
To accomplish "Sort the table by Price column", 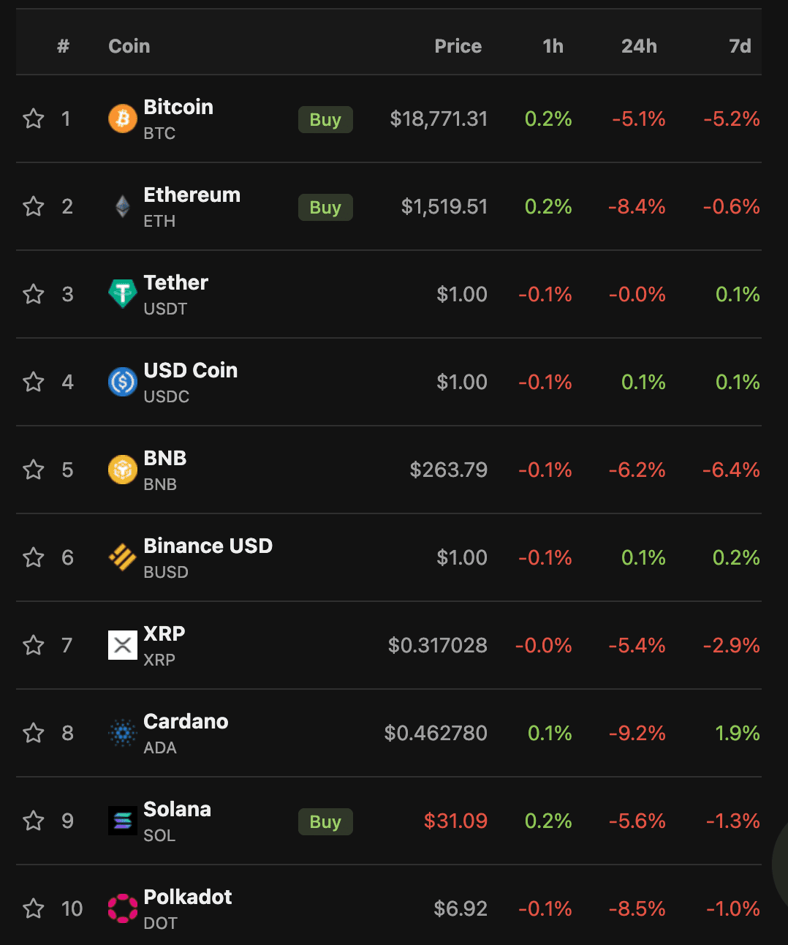I will coord(458,46).
